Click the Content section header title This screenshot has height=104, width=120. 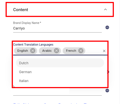pyautogui.click(x=21, y=10)
